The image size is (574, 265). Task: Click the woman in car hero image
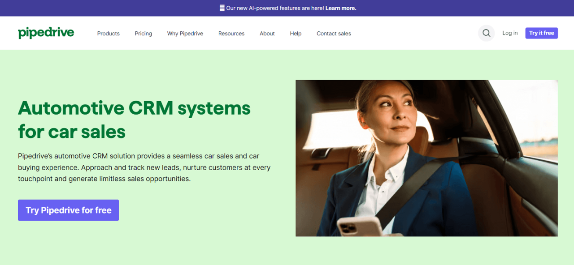pyautogui.click(x=426, y=158)
